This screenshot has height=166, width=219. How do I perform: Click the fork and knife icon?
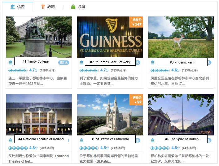pyautogui.click(x=43, y=7)
